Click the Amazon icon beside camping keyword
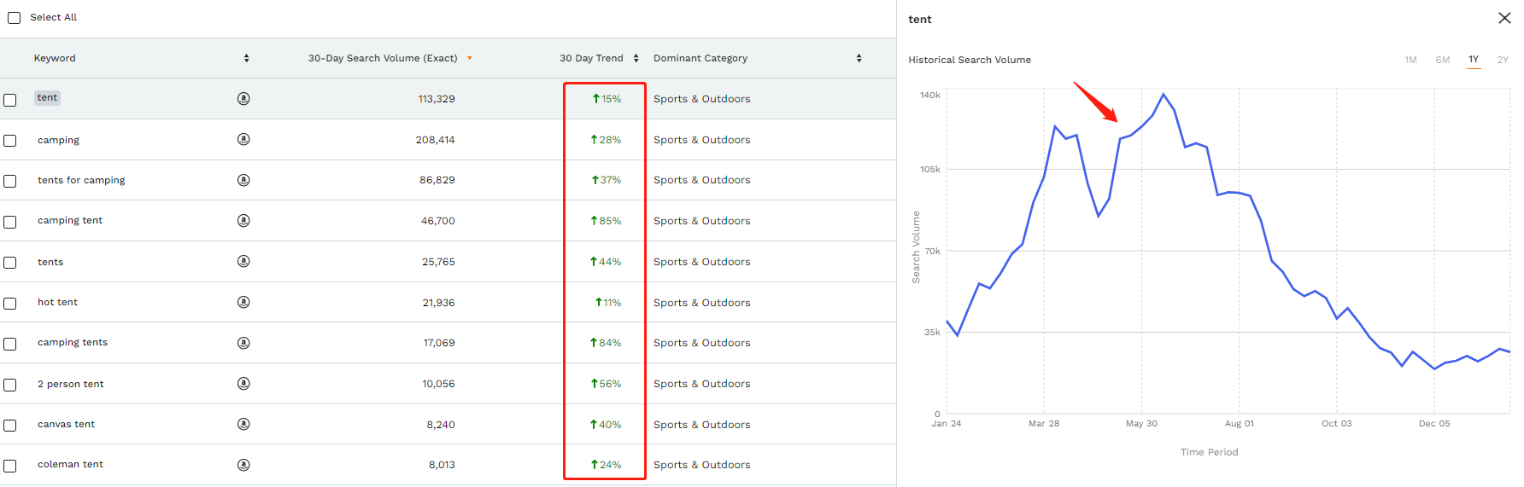The width and height of the screenshot is (1524, 487). point(243,139)
